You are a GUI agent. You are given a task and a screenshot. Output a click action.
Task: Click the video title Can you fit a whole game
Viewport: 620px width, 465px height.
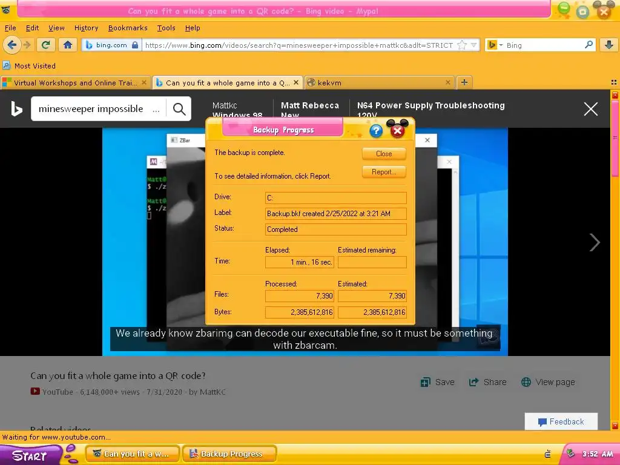(x=118, y=375)
